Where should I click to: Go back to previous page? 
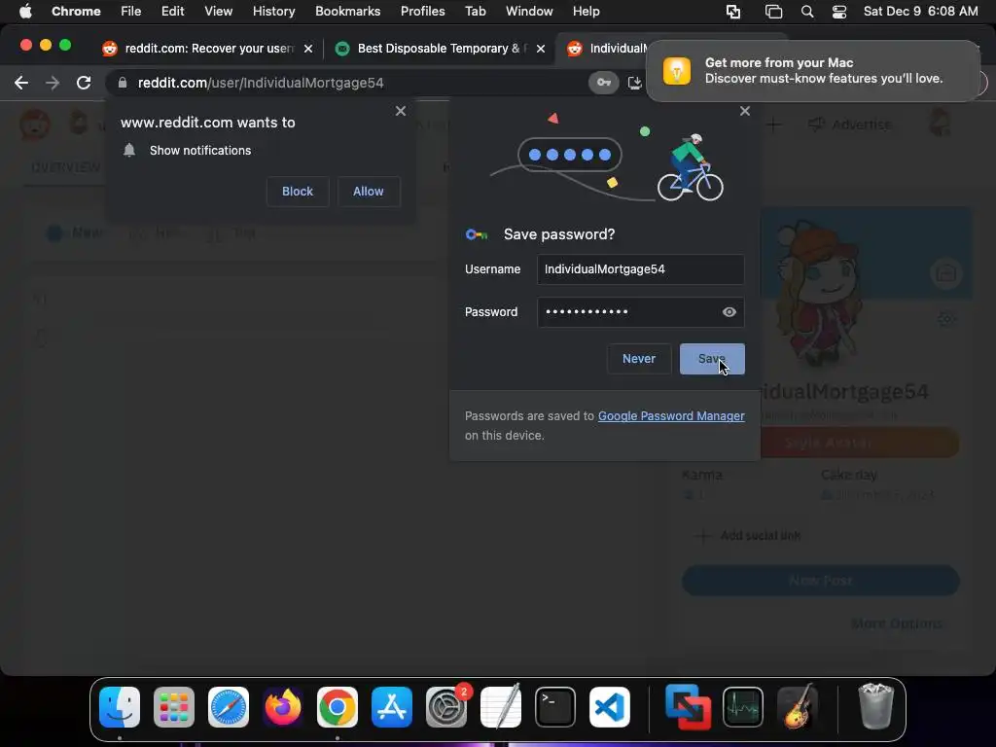click(21, 83)
